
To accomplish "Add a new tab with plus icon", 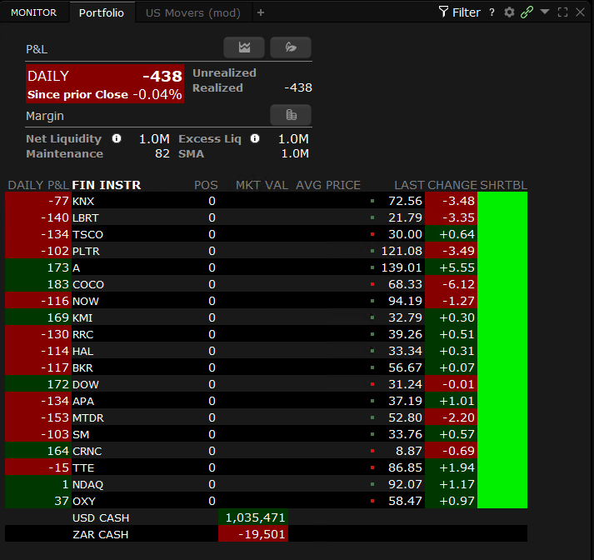I will (261, 12).
